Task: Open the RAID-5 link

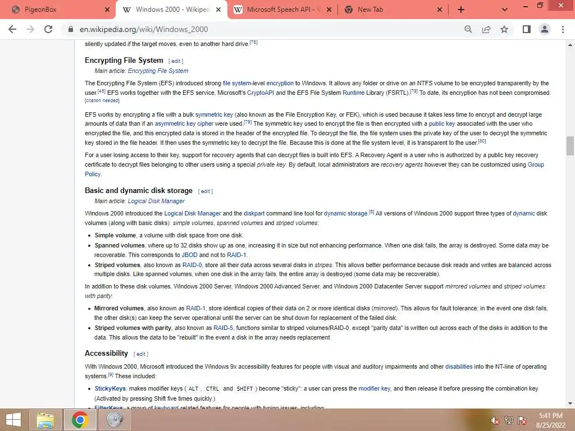Action: (x=223, y=328)
